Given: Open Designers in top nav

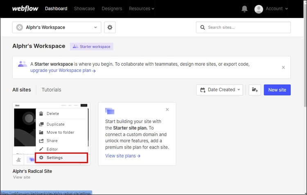Looking at the screenshot, I should coord(112,9).
